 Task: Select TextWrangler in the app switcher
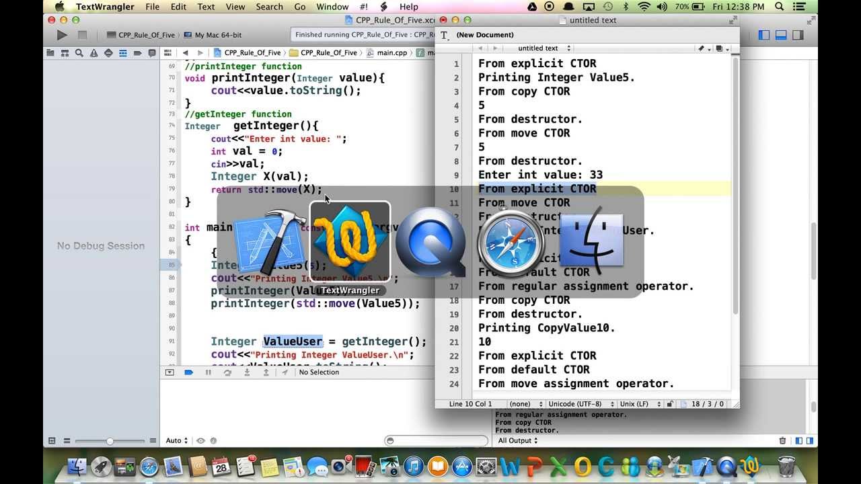pyautogui.click(x=350, y=242)
